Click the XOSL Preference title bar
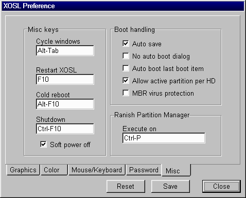Image resolution: width=246 pixels, height=198 pixels. click(123, 6)
